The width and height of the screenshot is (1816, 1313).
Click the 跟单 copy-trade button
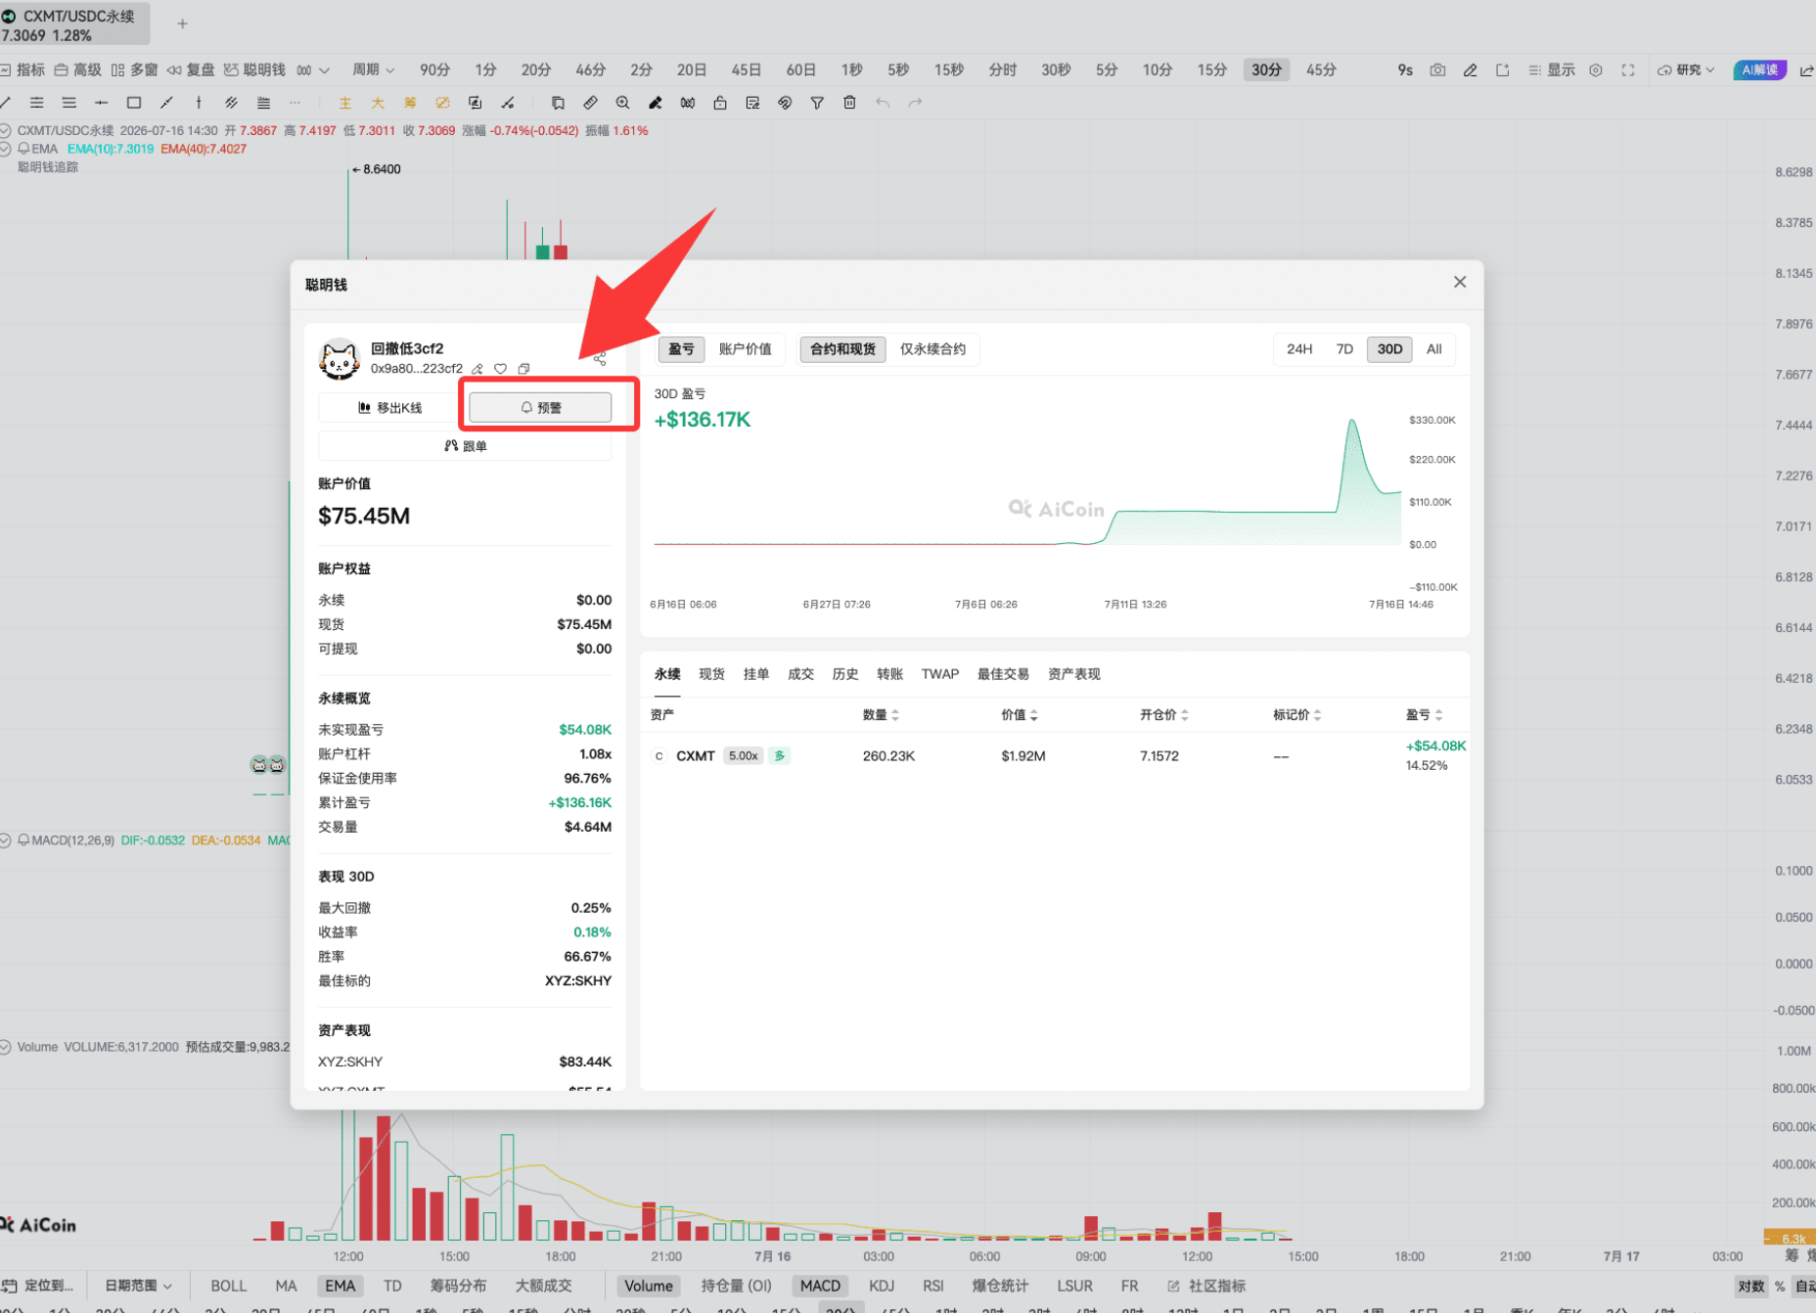point(465,446)
